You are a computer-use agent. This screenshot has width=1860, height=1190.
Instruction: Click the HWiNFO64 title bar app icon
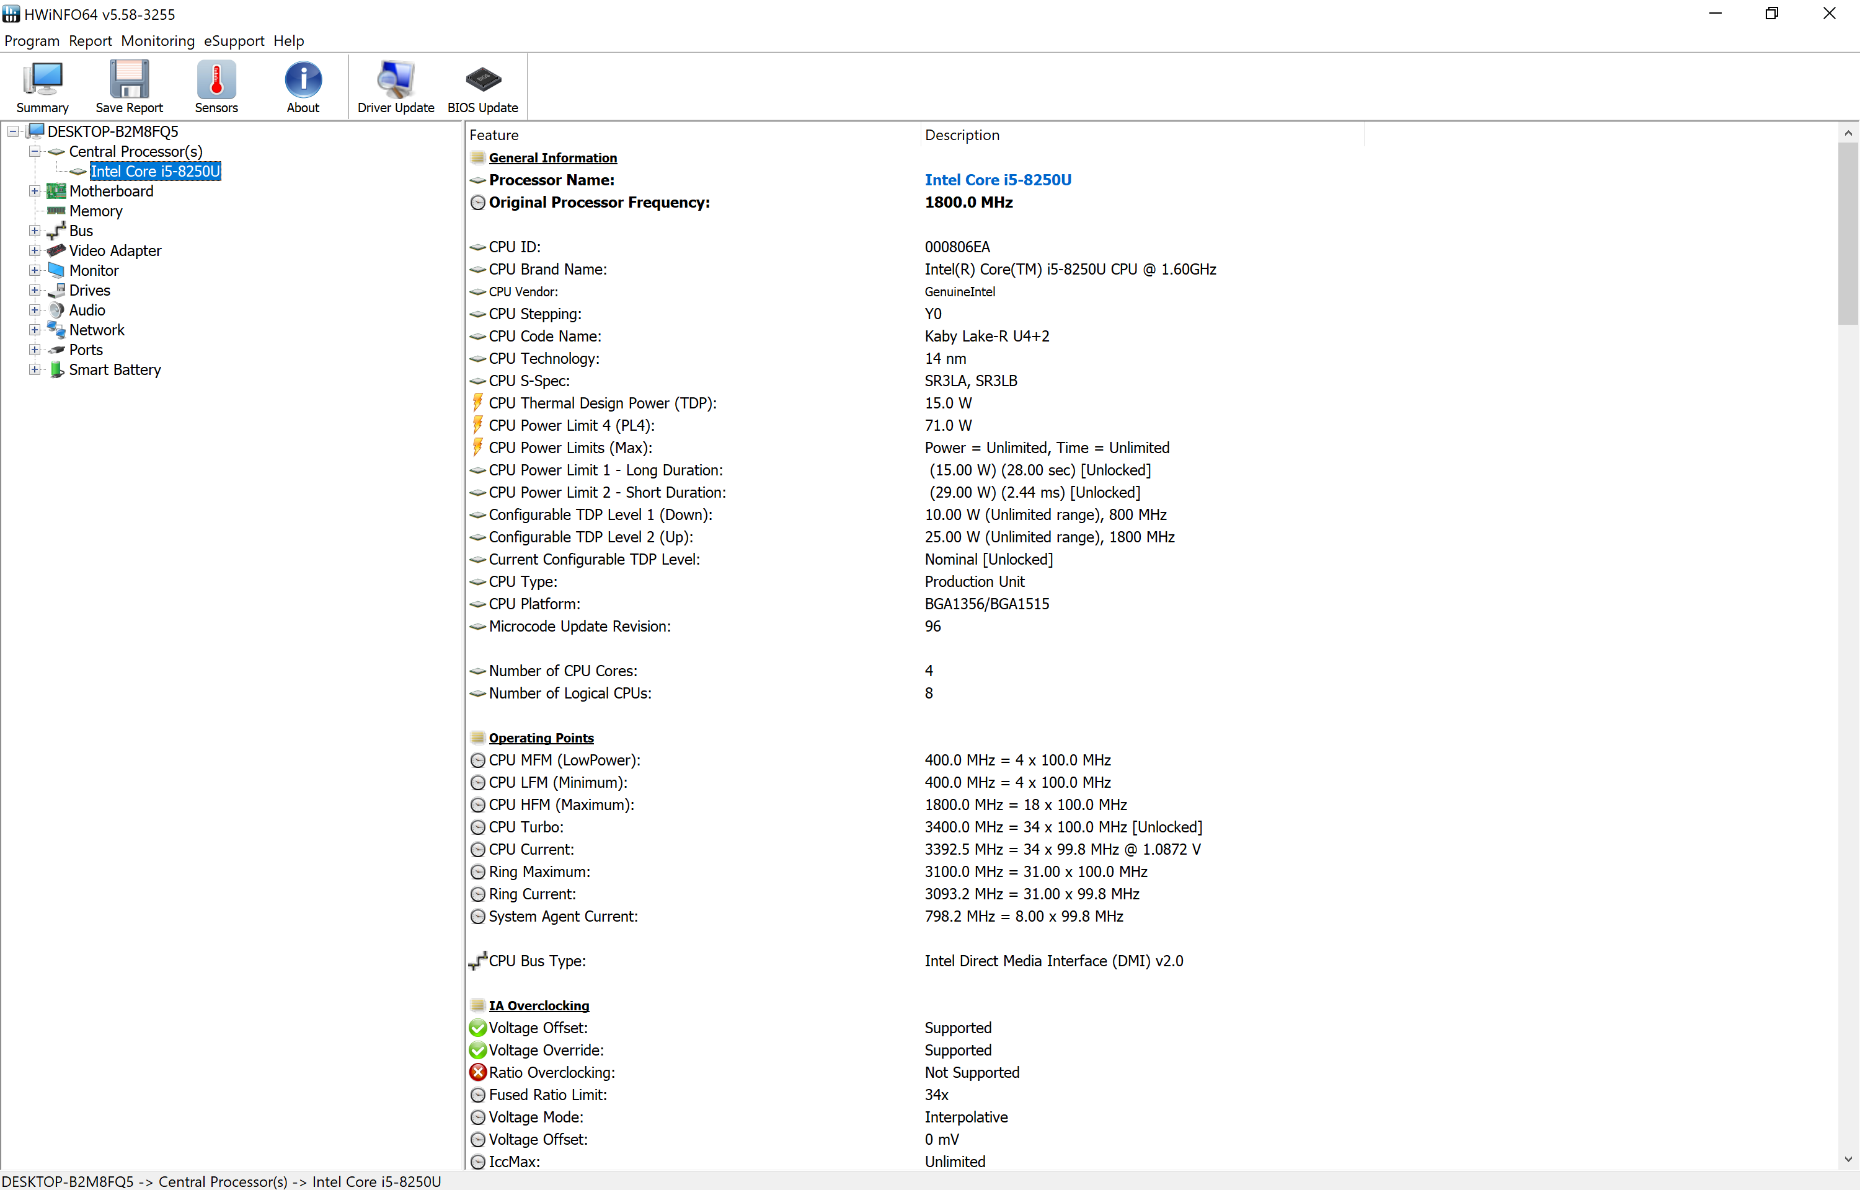coord(11,14)
